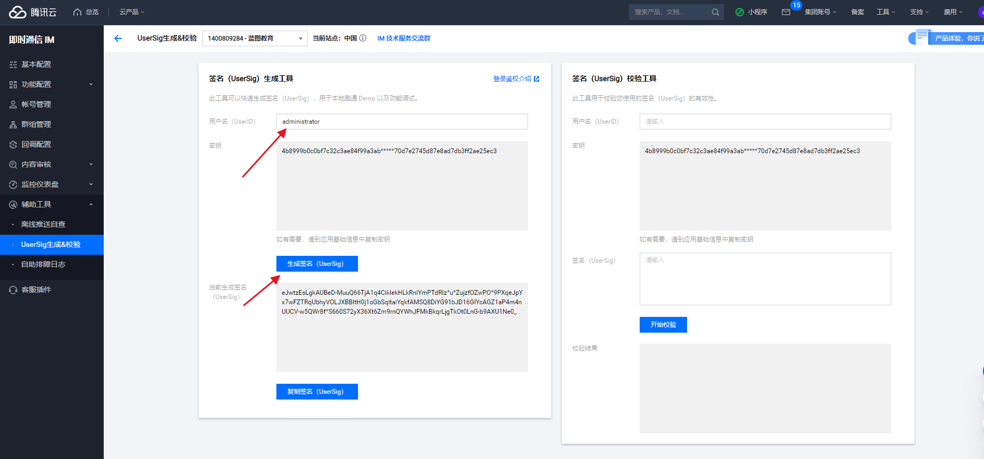Click the generator tool secret key text
The image size is (984, 459).
pyautogui.click(x=389, y=151)
